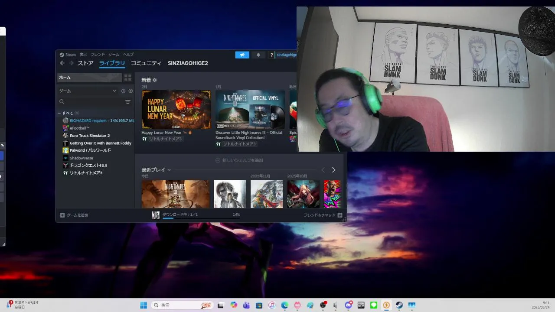Open Steam help question mark
Screen dimensions: 555x312
[x=272, y=55]
